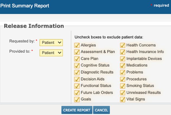Viewport: 171px width, 115px height.
Task: Uncheck Assessment & Plan checkbox
Action: point(77,52)
